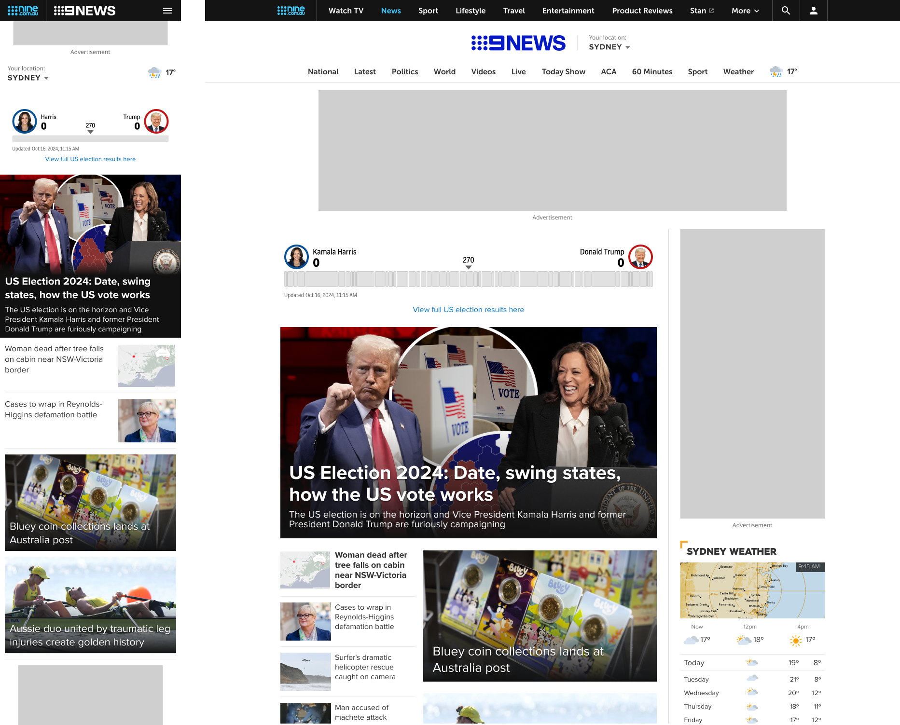Open search with the magnifier icon
The width and height of the screenshot is (900, 725).
click(x=786, y=11)
